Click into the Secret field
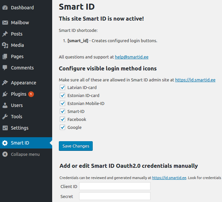222x202 pixels. pos(115,196)
